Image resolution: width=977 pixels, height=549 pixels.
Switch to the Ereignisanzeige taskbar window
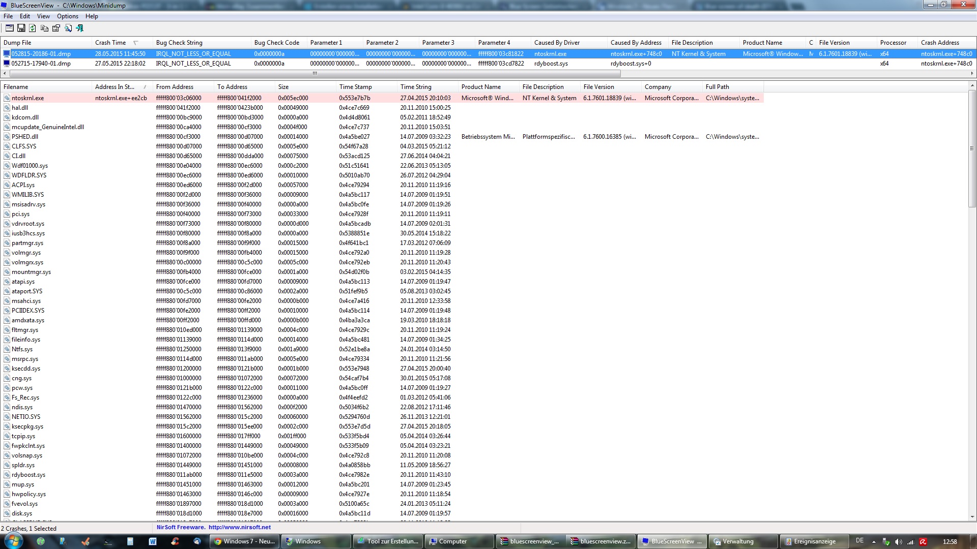(814, 541)
